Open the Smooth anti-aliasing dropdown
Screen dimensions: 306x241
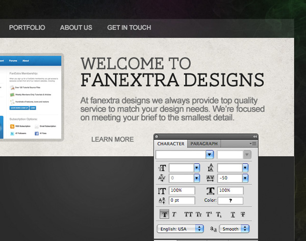[234, 229]
